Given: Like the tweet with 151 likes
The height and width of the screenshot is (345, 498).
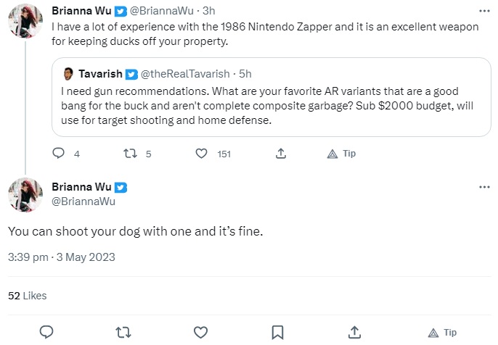Looking at the screenshot, I should [201, 154].
